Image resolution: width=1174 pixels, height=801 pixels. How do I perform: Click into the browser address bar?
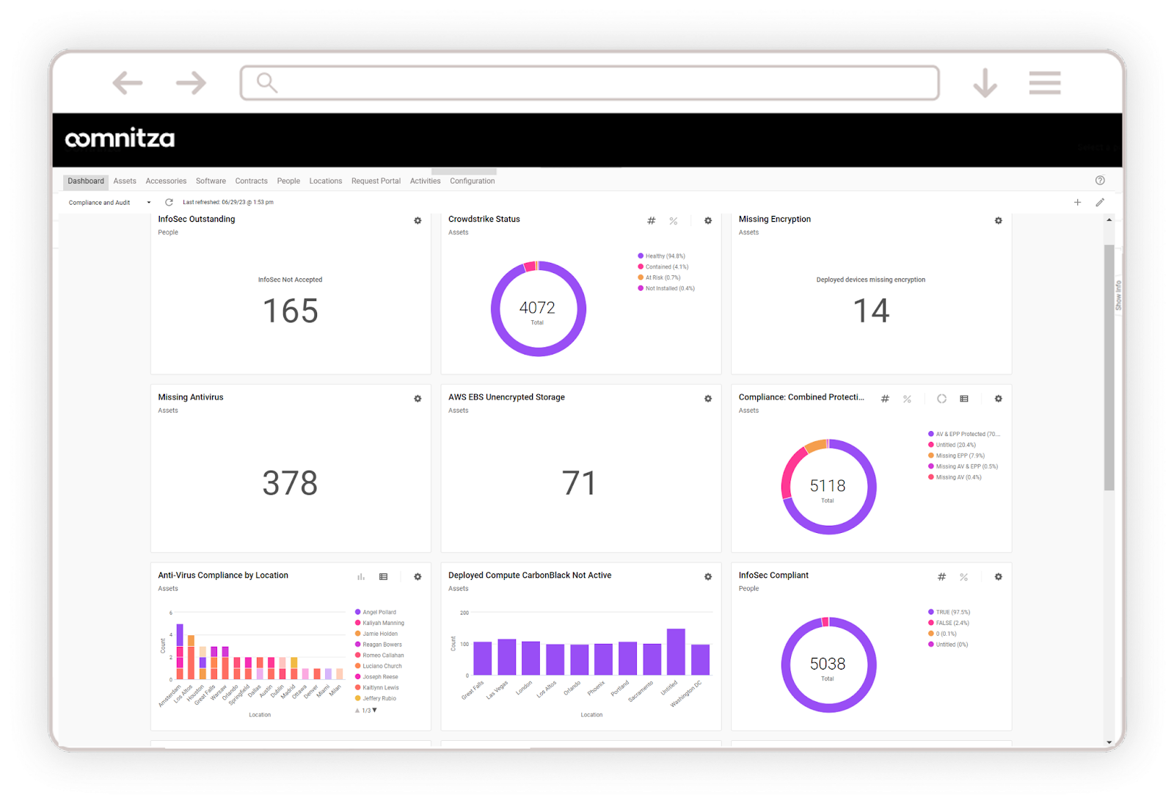click(590, 83)
